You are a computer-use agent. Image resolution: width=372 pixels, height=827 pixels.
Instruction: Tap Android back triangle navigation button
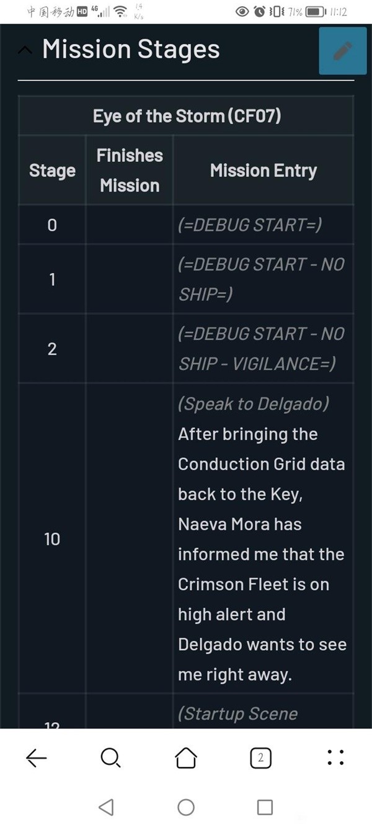click(107, 807)
